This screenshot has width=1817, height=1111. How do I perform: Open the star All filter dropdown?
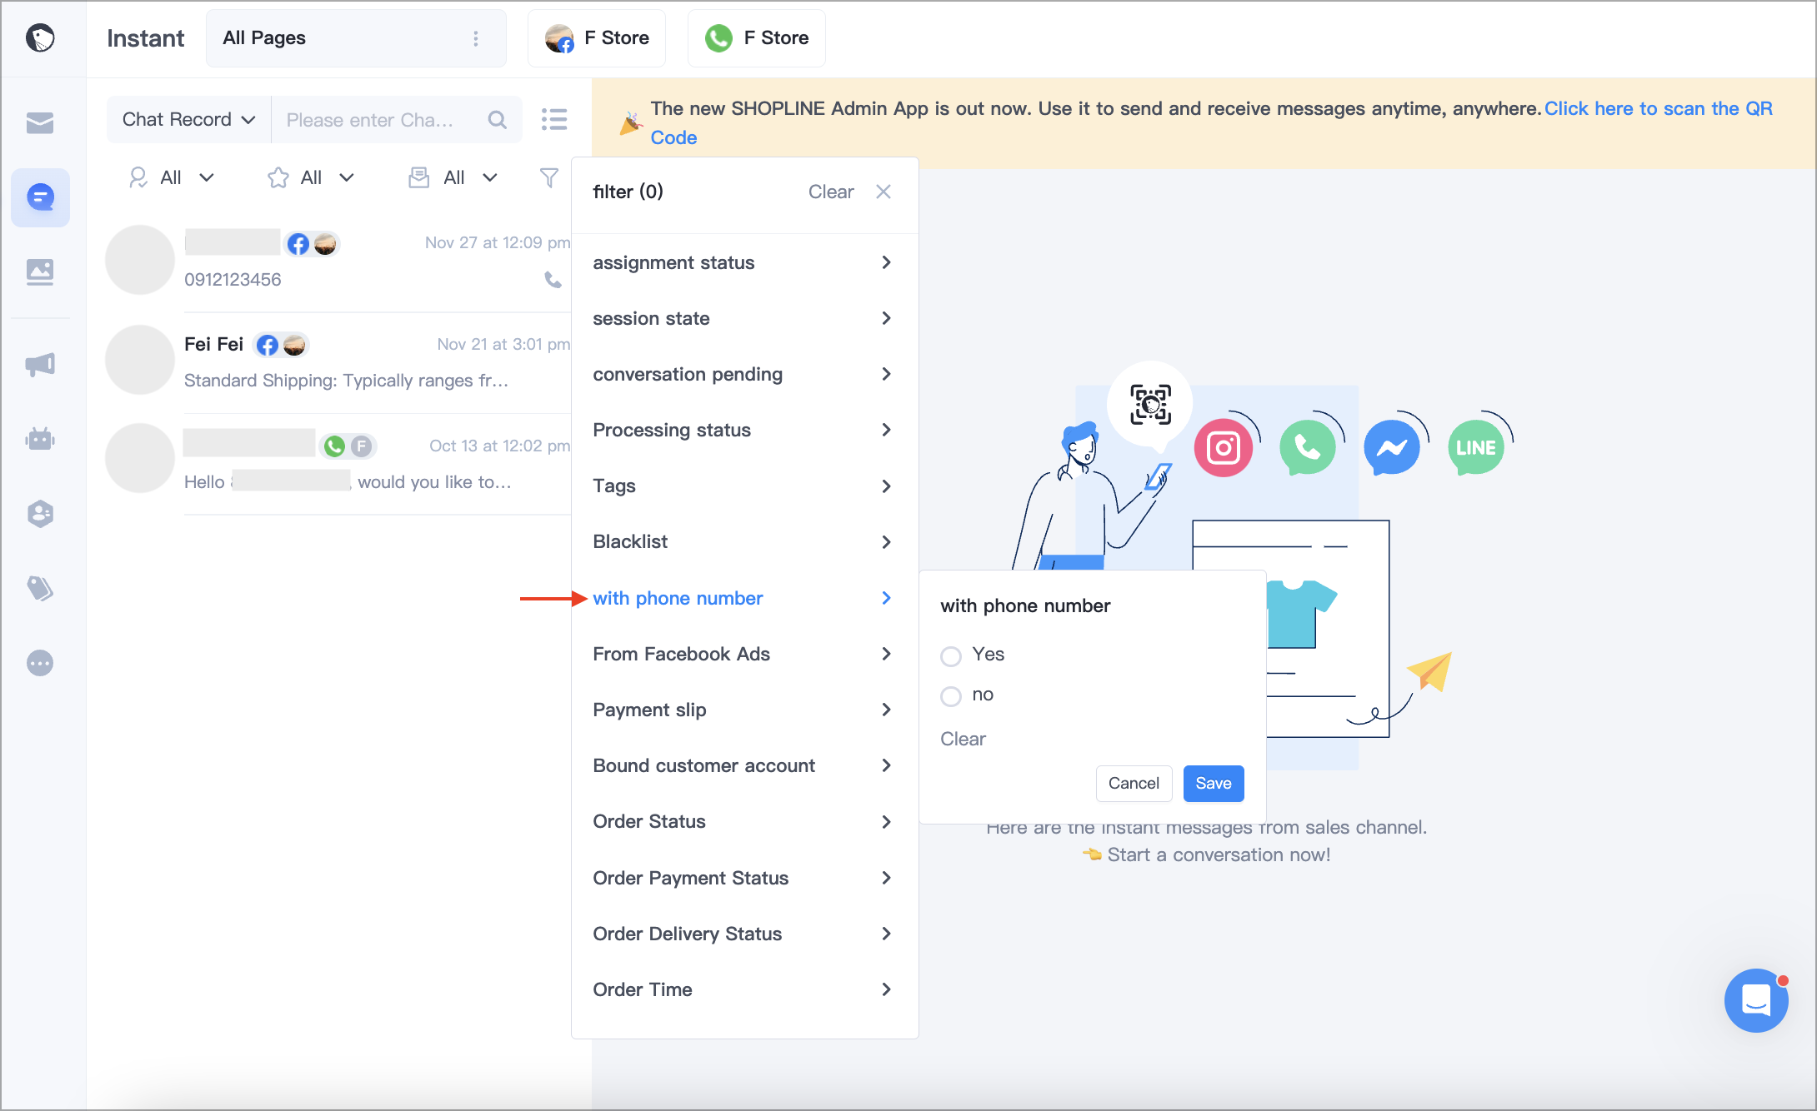tap(312, 177)
